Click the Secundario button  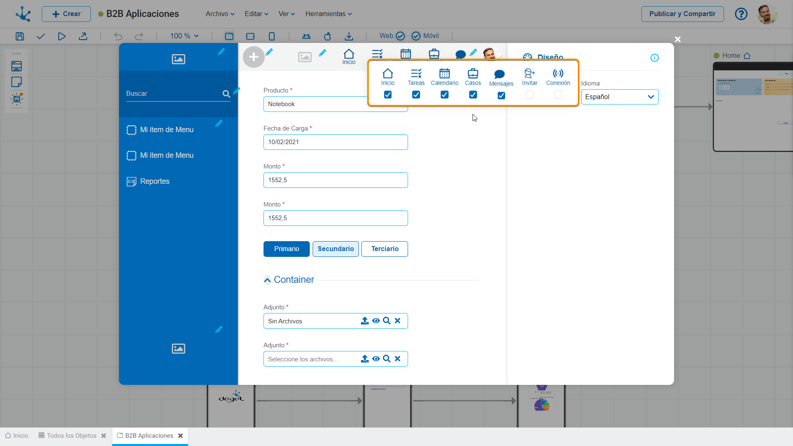335,249
